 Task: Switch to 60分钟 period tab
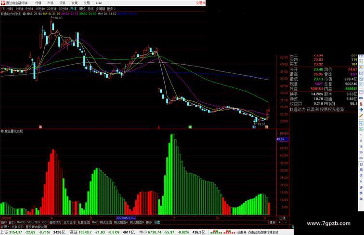(63, 9)
